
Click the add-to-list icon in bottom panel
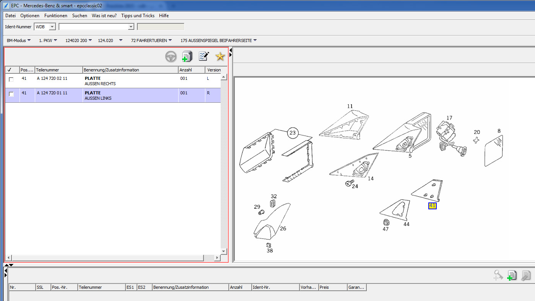click(x=512, y=275)
